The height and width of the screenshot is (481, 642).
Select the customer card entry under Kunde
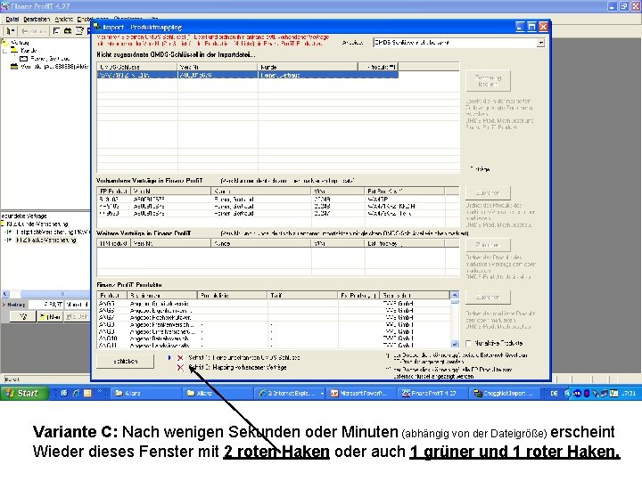click(x=45, y=59)
